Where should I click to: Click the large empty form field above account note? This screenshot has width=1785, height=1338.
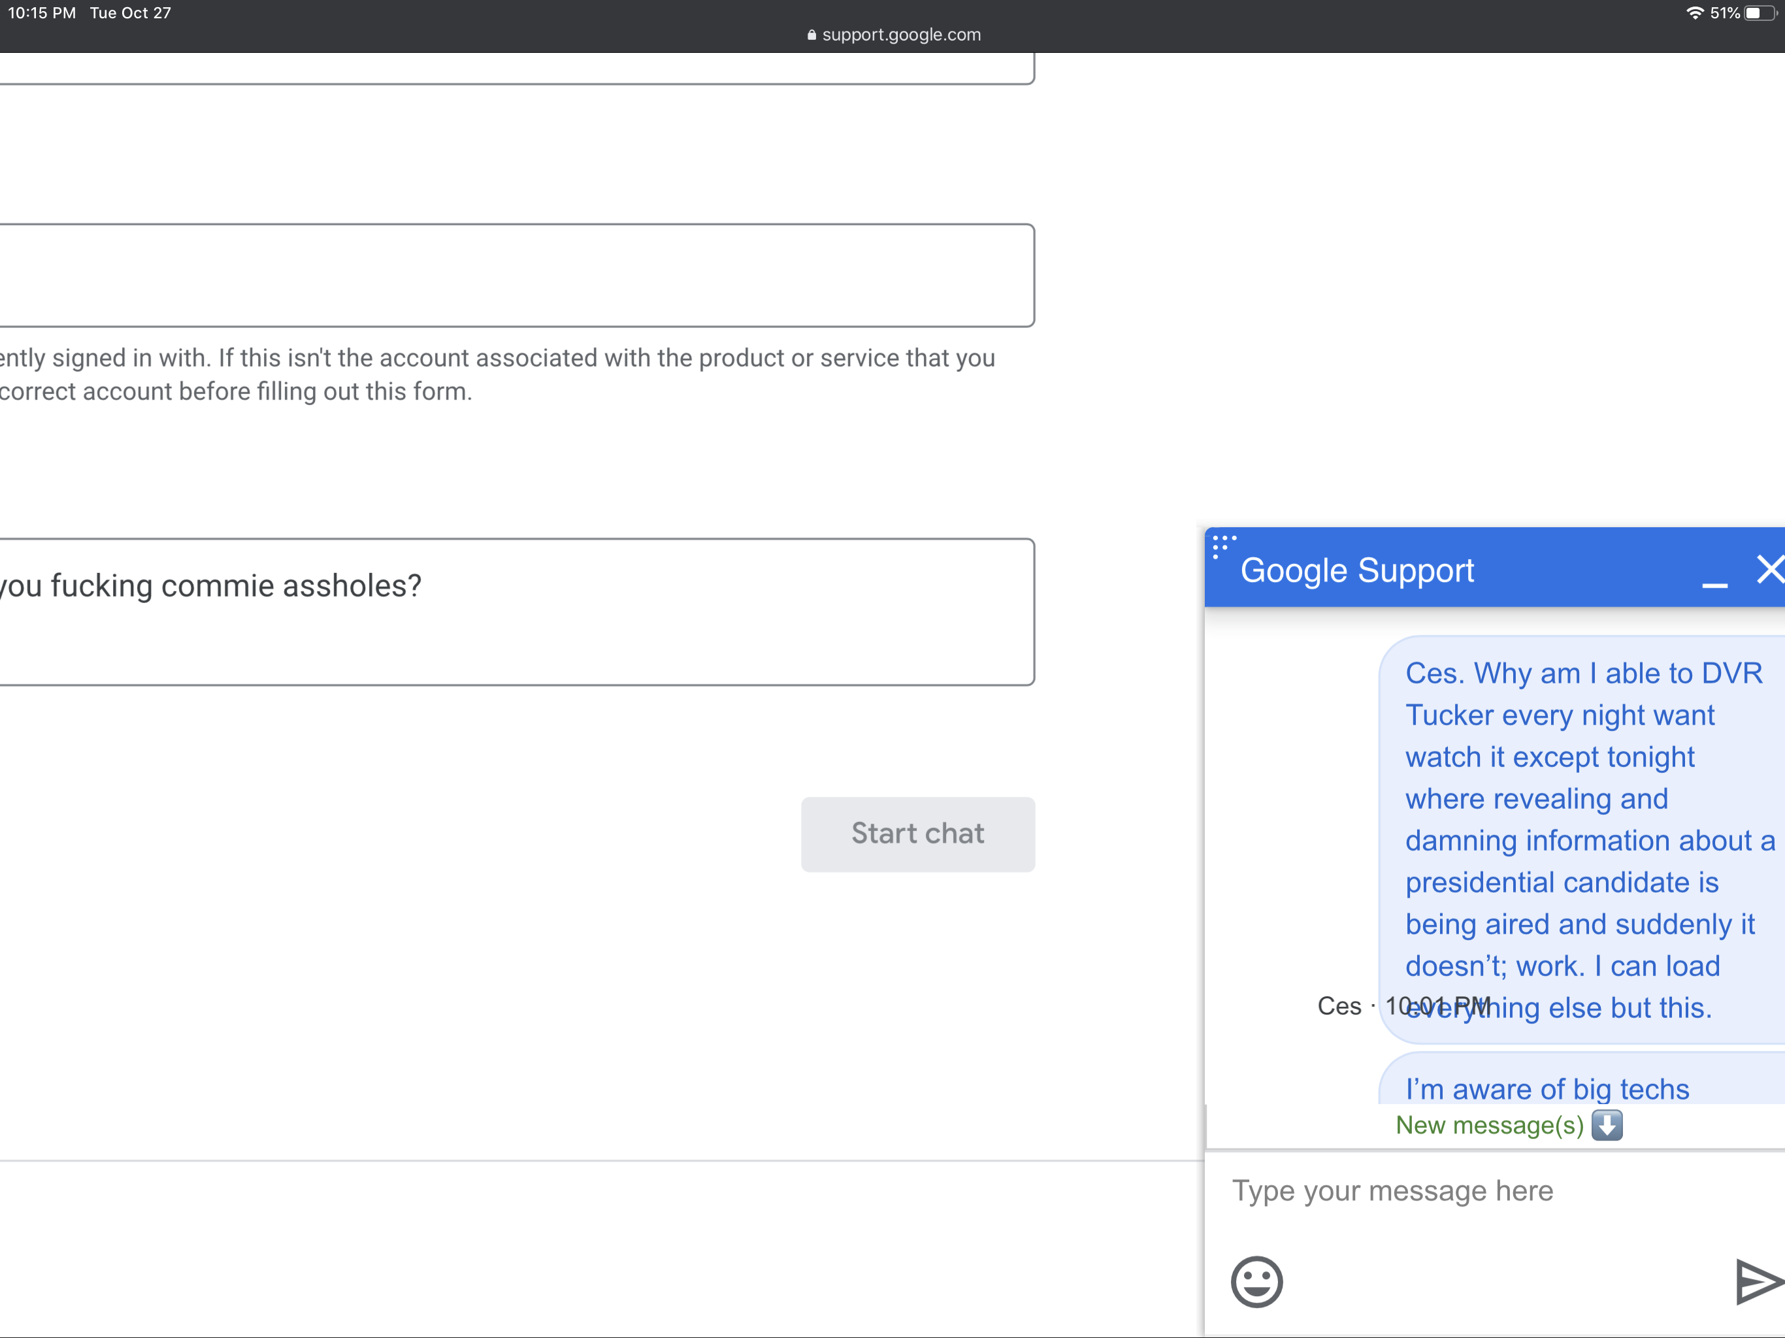click(516, 275)
